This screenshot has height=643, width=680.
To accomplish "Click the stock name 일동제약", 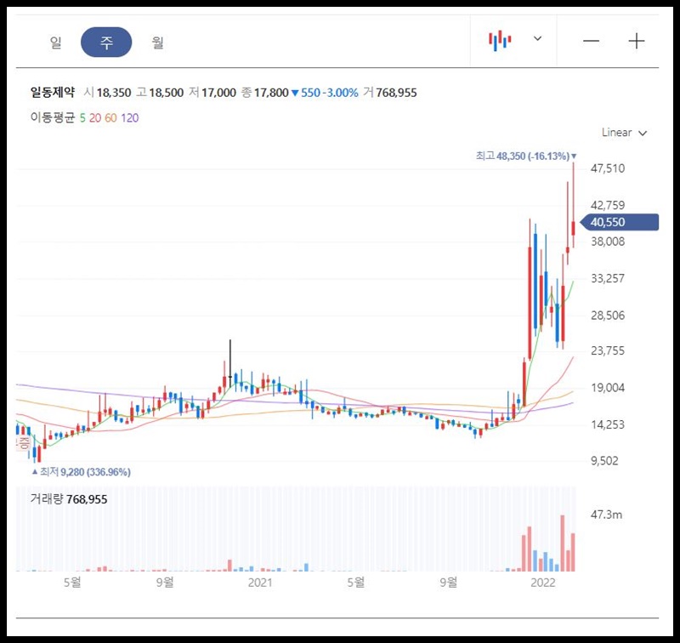I will tap(53, 92).
